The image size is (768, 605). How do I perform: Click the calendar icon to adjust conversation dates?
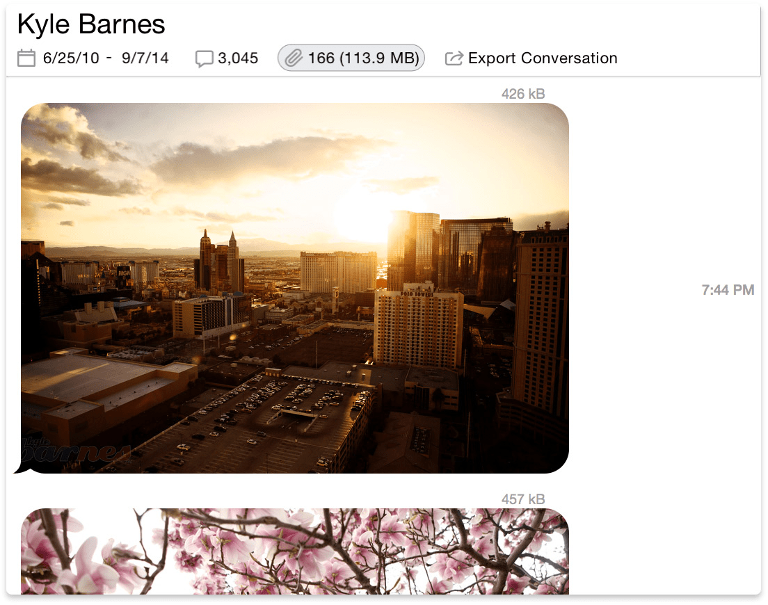[x=26, y=58]
